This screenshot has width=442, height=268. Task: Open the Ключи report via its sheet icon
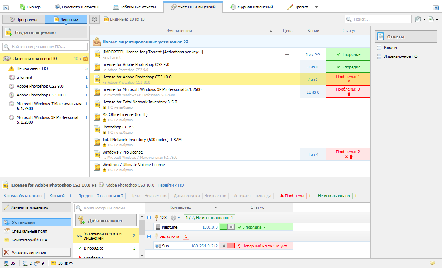pyautogui.click(x=379, y=48)
